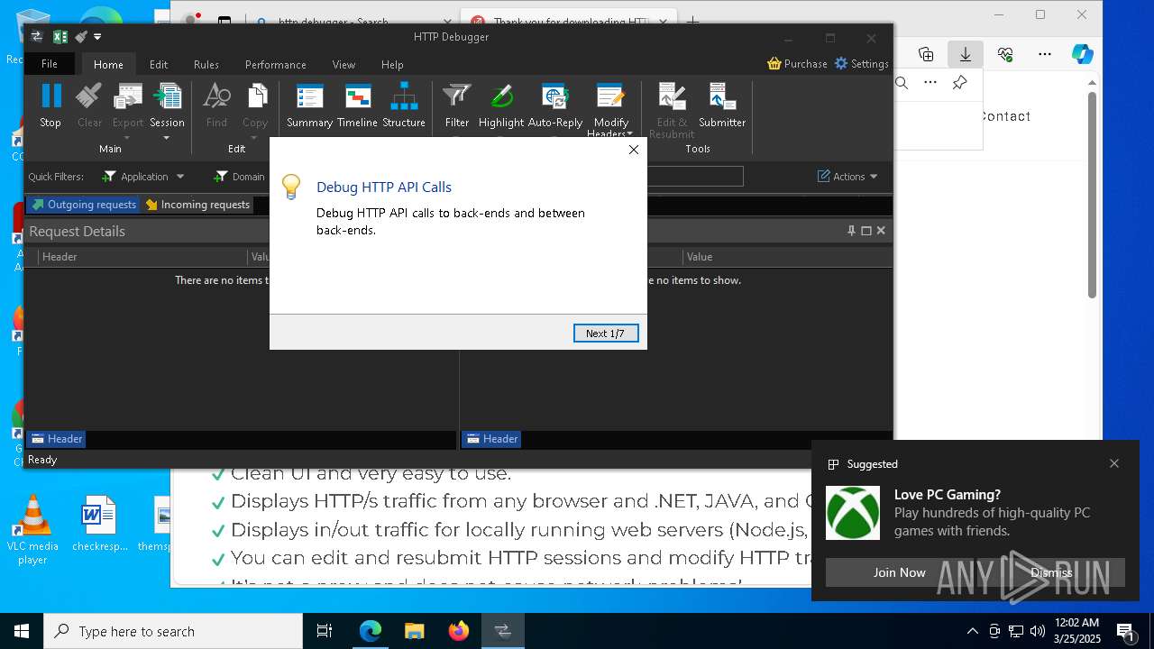Expand the Modify Headers dropdown arrow
This screenshot has height=649, width=1154.
[x=629, y=134]
